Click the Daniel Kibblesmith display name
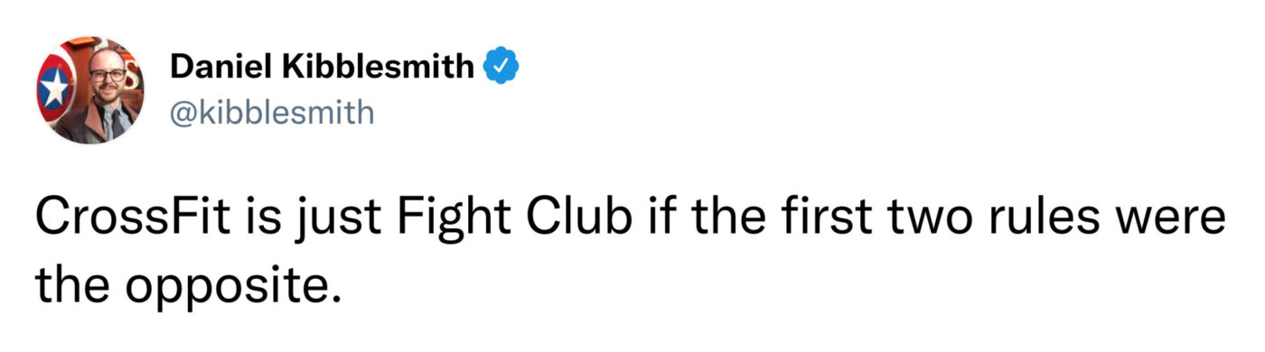1265x352 pixels. [323, 68]
